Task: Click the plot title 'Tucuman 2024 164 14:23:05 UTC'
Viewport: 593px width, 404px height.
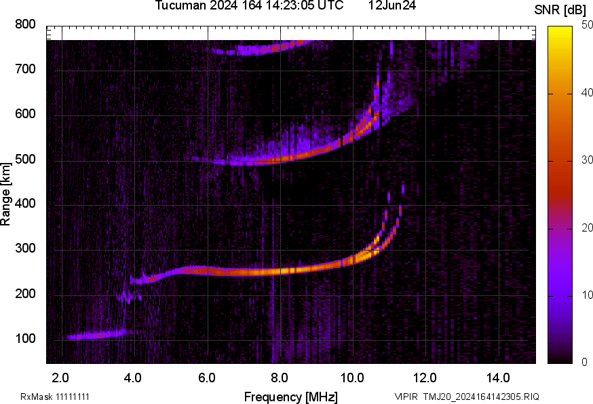Action: pos(249,5)
